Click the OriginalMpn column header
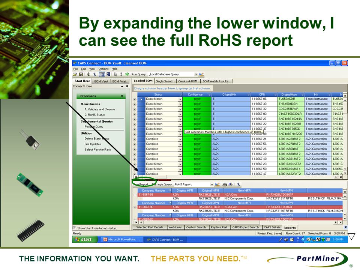 (x=291, y=94)
